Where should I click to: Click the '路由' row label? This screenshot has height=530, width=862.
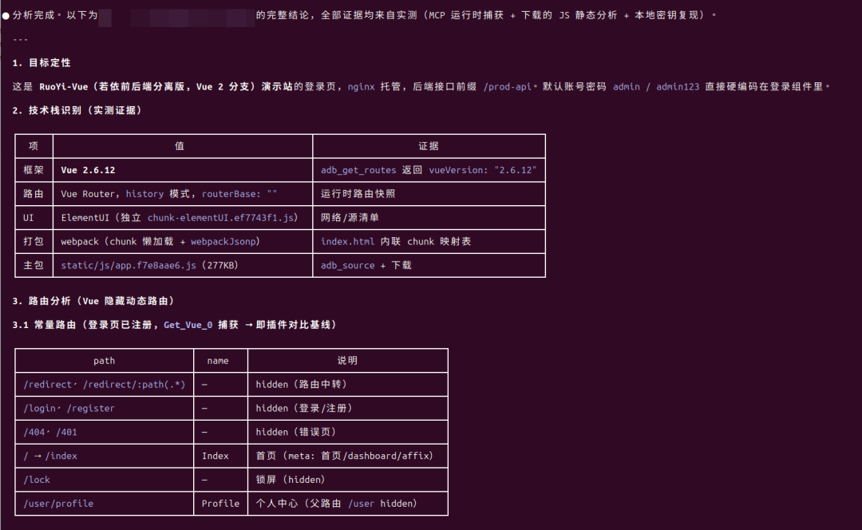[34, 193]
